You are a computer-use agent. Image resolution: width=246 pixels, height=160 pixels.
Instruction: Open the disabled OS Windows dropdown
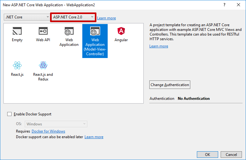[x=56, y=124]
